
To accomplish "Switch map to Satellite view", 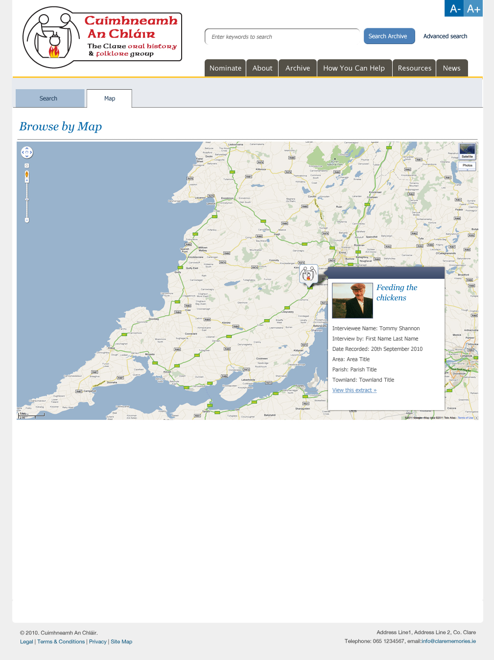I will point(467,151).
